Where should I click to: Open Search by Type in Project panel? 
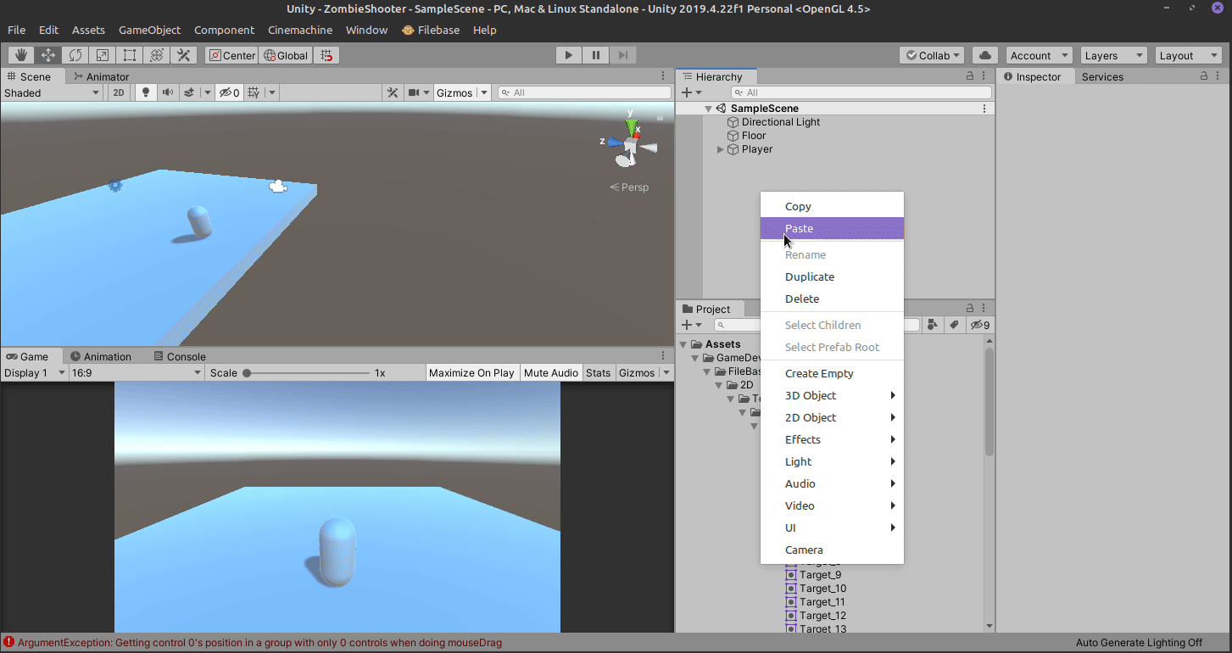click(x=933, y=325)
